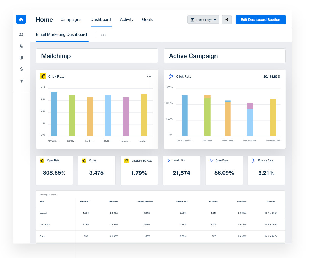Switch to the Dashboard tab
The image size is (309, 258).
pyautogui.click(x=101, y=19)
